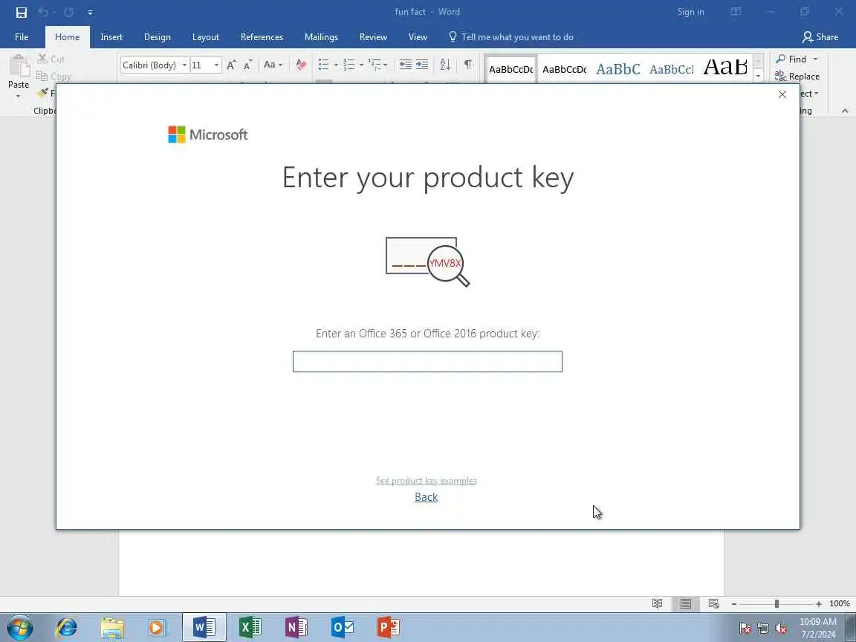Close the product key dialog
856x642 pixels.
pyautogui.click(x=782, y=94)
